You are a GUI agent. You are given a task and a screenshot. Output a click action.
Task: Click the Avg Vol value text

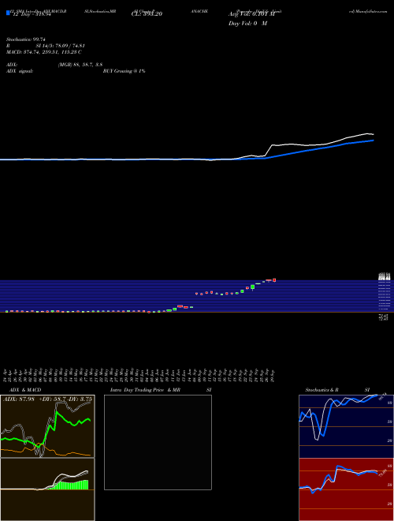tap(251, 14)
